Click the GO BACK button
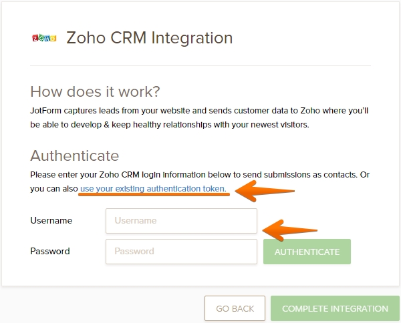Viewport: 401px width, 323px height. tap(235, 308)
